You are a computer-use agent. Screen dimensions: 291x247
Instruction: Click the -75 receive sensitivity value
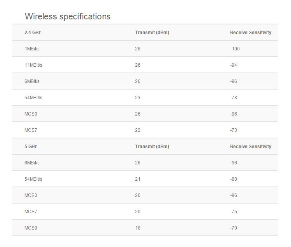(x=234, y=212)
